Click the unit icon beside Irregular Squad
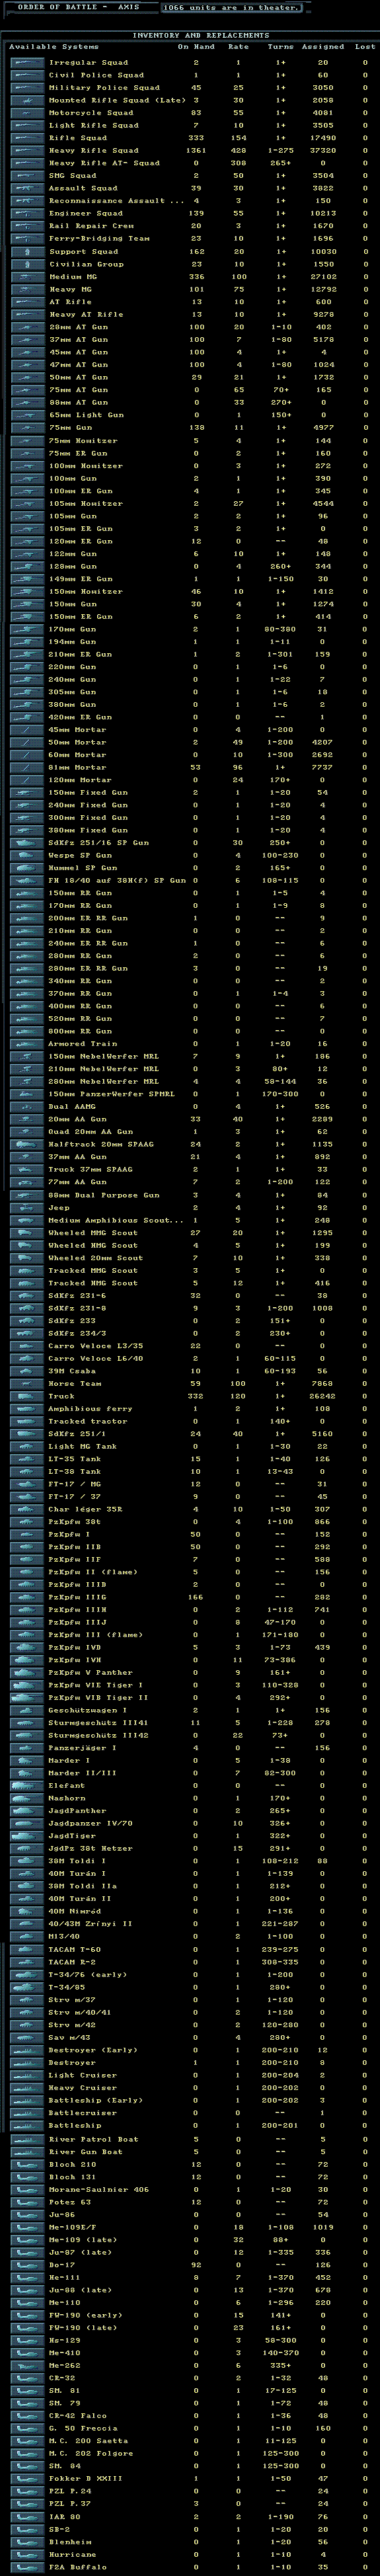 27,62
